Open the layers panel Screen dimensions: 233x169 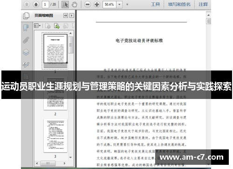[x=26, y=52]
